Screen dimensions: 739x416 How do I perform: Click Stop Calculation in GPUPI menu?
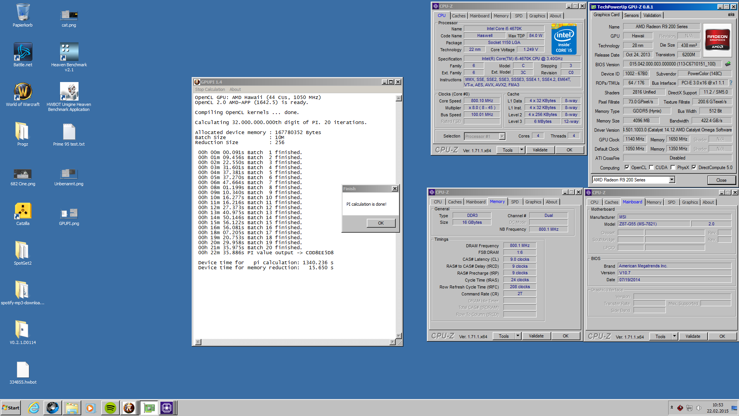(210, 89)
